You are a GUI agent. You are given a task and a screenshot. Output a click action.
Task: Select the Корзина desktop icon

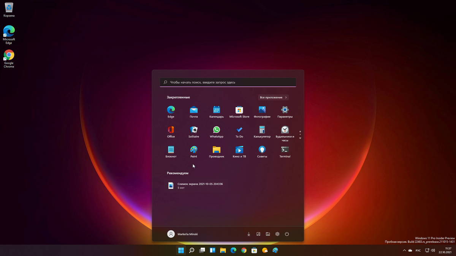tap(9, 10)
